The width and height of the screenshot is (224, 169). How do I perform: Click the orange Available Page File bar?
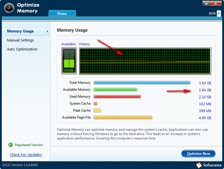pos(123,118)
